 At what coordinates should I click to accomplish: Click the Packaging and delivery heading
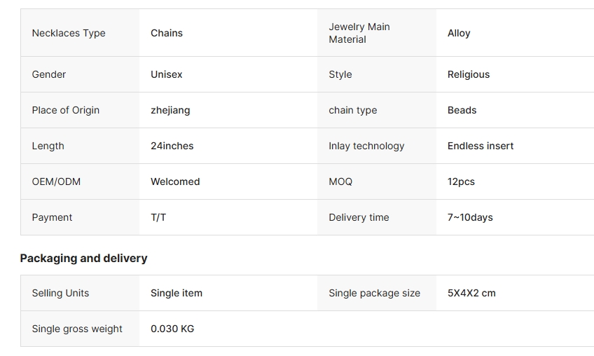(83, 258)
